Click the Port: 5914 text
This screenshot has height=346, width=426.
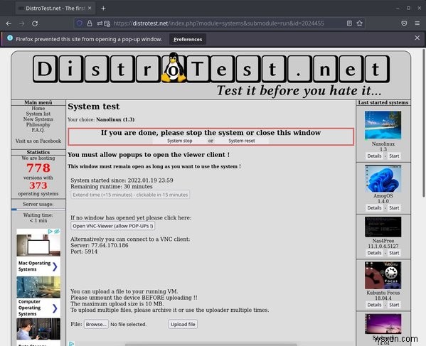(84, 252)
